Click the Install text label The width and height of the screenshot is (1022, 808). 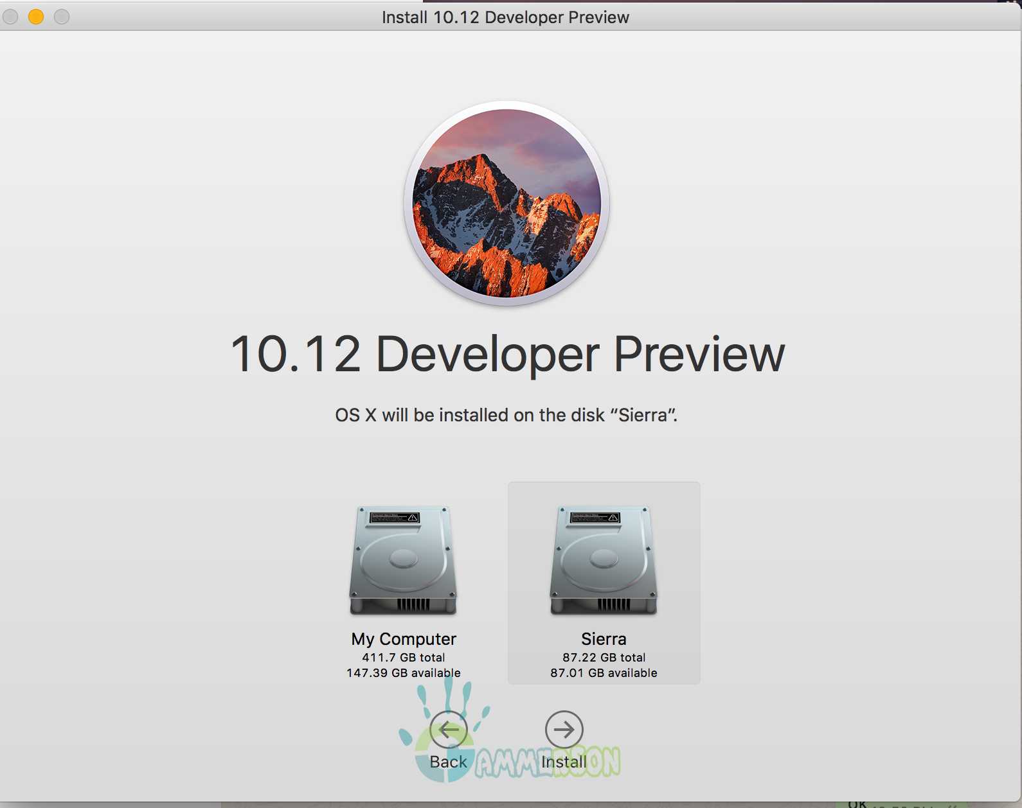pos(564,762)
